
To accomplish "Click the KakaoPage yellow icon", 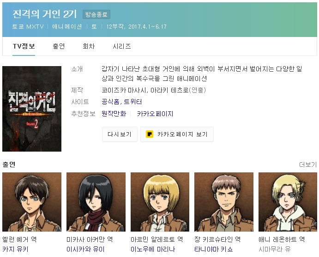I will 150,134.
